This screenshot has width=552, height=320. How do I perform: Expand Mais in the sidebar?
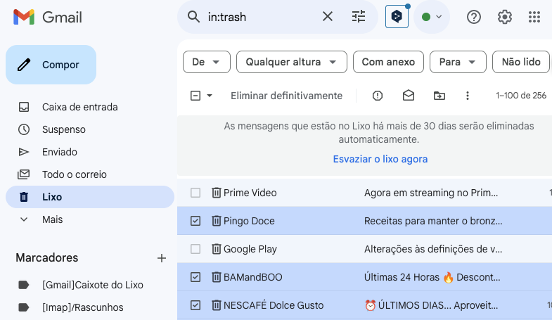[52, 219]
